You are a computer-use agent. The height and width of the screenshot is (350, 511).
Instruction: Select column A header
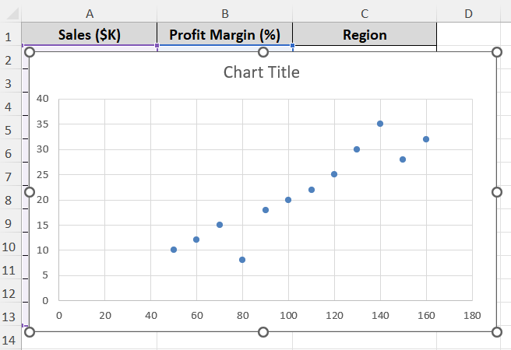[90, 13]
